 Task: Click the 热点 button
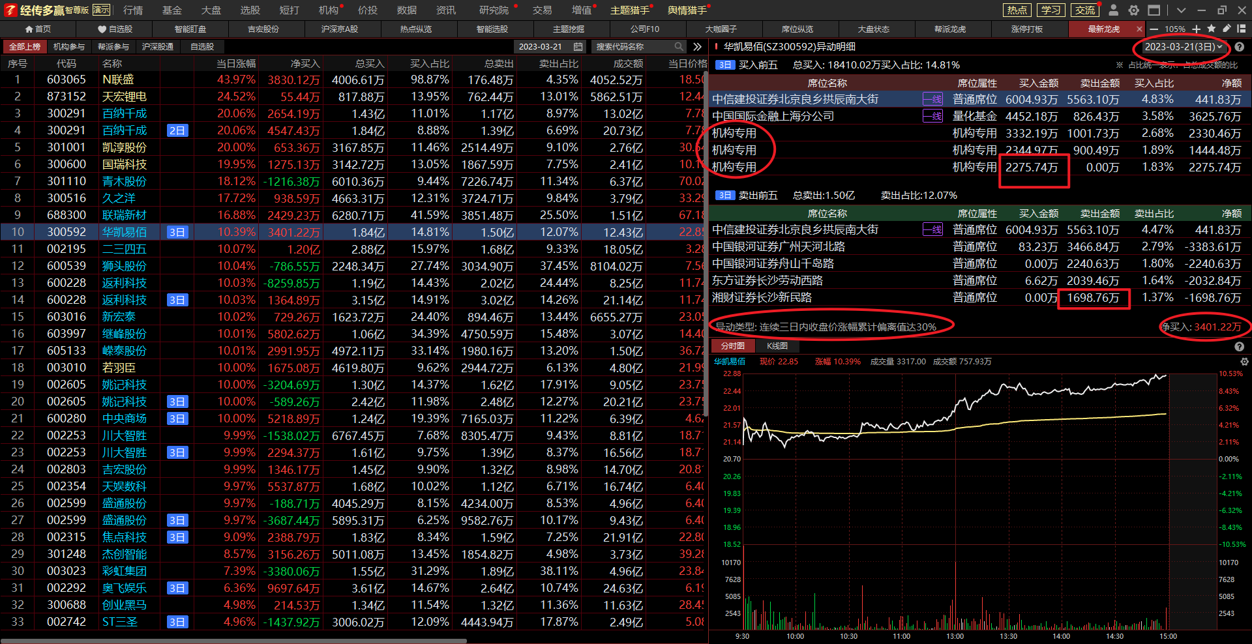pyautogui.click(x=1017, y=10)
